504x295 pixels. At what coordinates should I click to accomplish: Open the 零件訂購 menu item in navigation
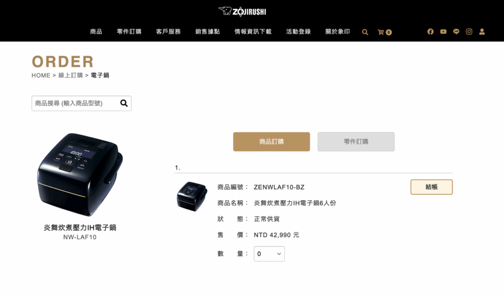coord(129,31)
